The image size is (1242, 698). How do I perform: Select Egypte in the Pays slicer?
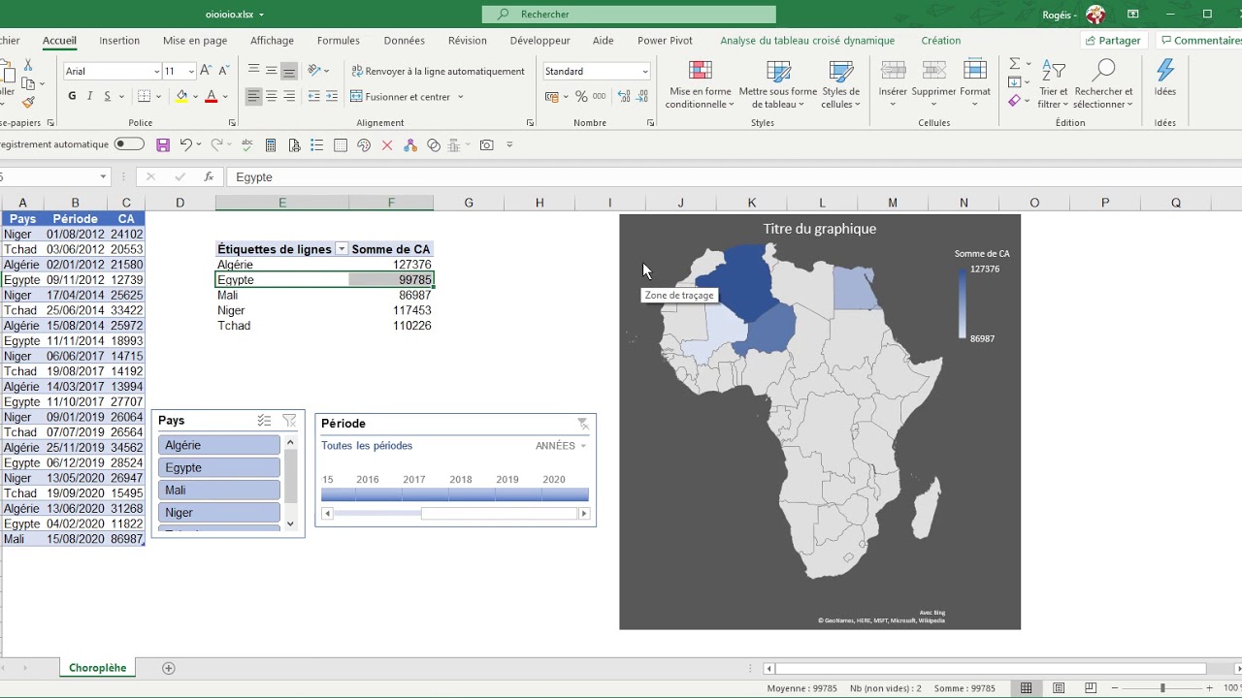click(218, 467)
